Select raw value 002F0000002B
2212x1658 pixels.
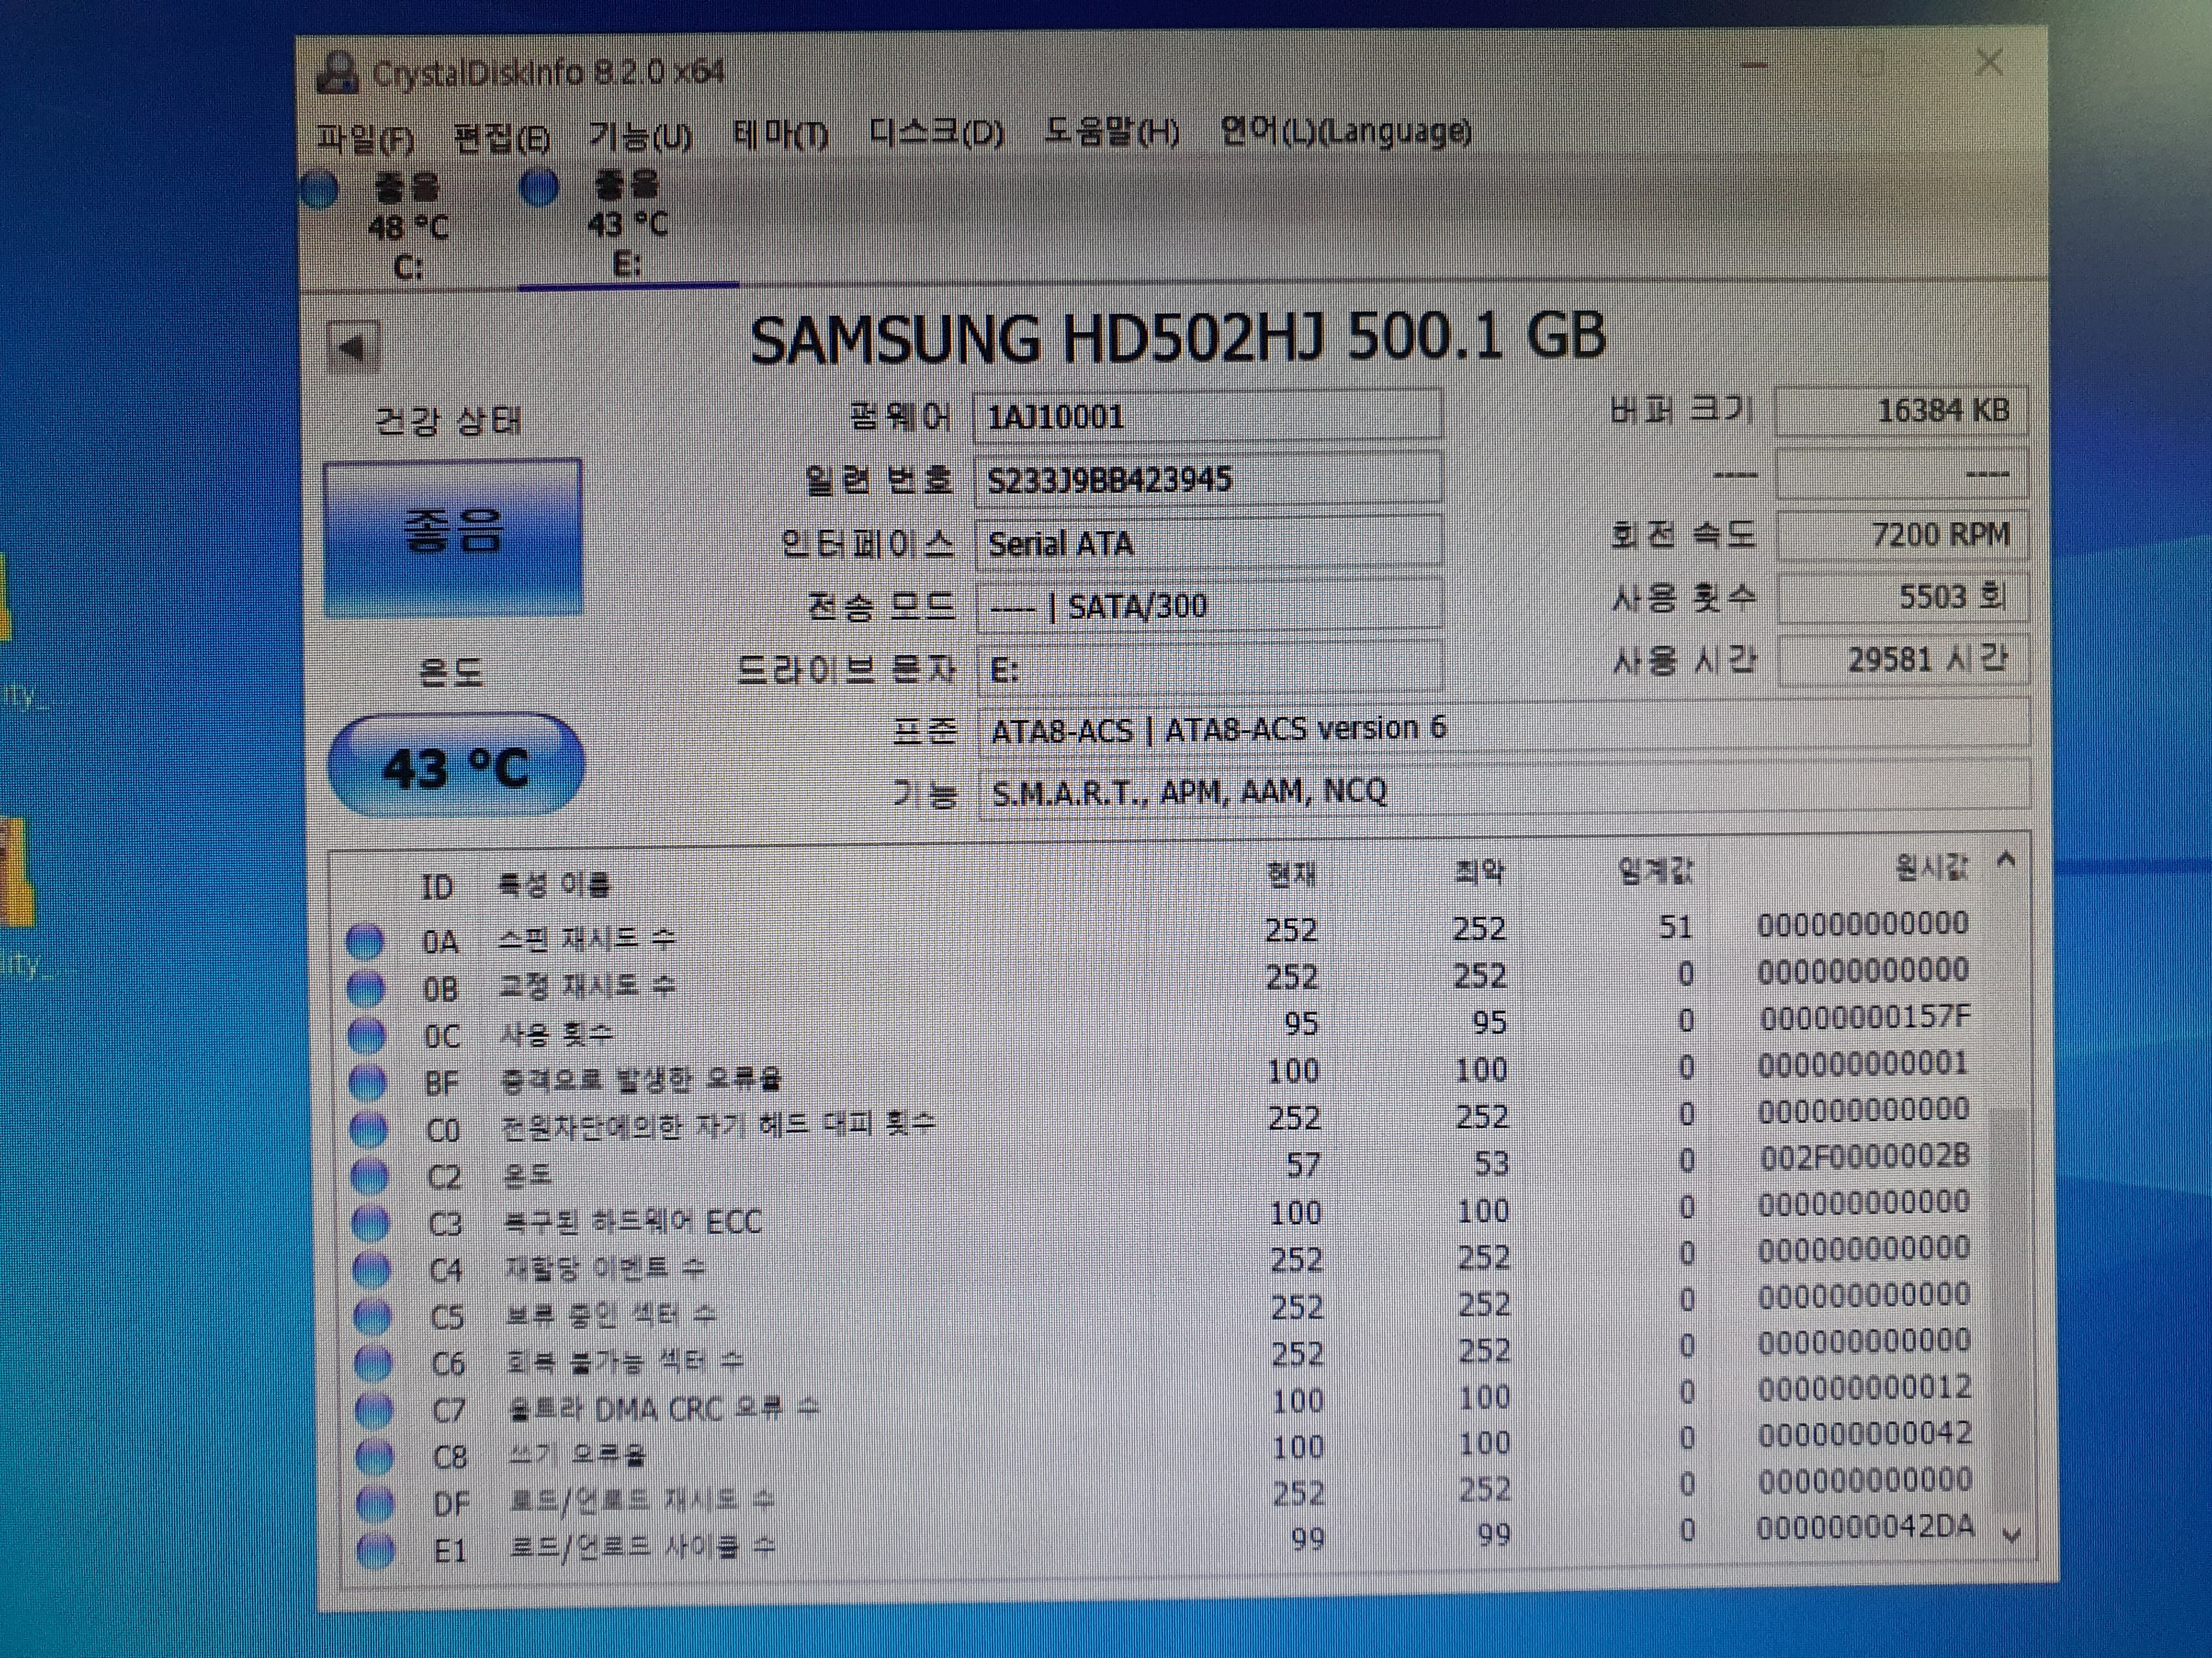[x=1865, y=1156]
